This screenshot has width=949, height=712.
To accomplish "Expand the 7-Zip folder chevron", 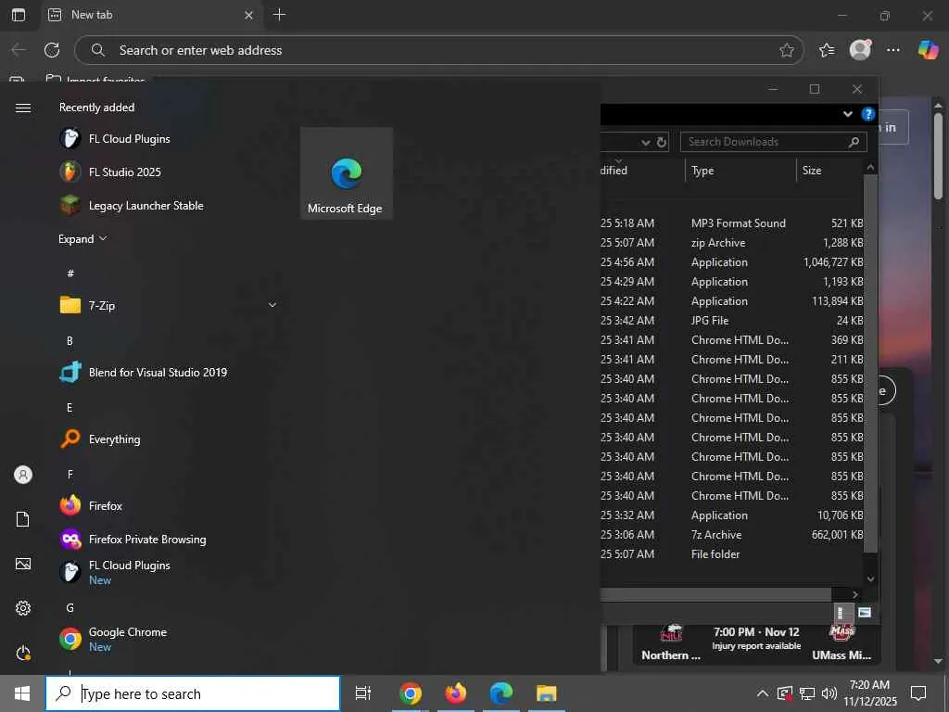I will point(272,305).
